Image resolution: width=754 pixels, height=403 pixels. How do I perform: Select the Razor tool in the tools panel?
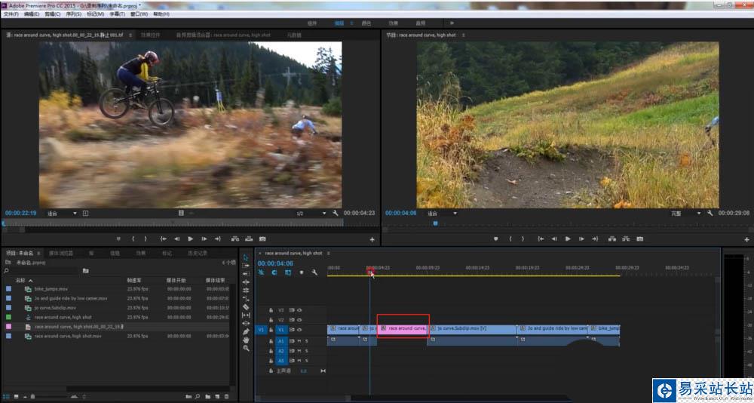click(x=246, y=307)
